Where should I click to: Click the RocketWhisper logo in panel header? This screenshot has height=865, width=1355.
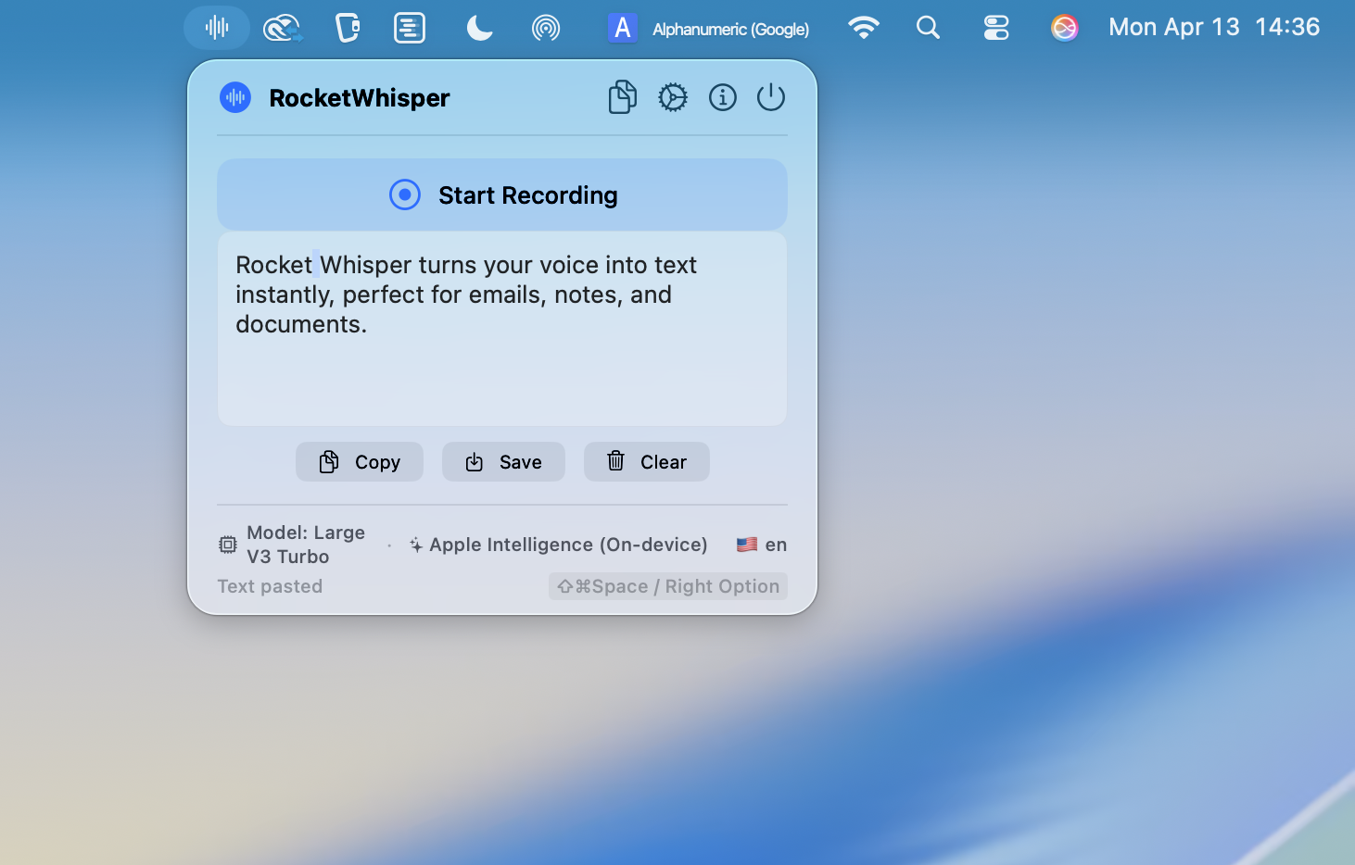235,97
